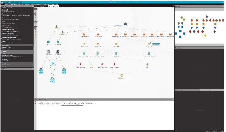Open the View ribbon tab
Viewport: 226px width, 132px height.
(x=13, y=4)
